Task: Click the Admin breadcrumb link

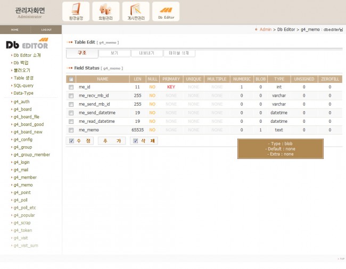Action: coord(265,30)
